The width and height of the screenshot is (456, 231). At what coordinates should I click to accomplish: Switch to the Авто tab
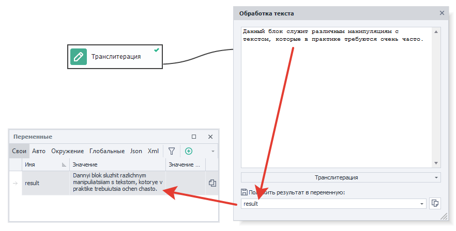(39, 151)
